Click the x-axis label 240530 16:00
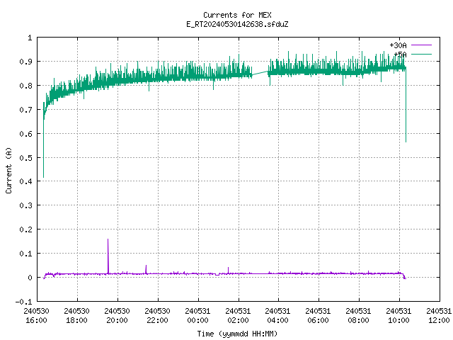This screenshot has width=453, height=340. (x=36, y=315)
